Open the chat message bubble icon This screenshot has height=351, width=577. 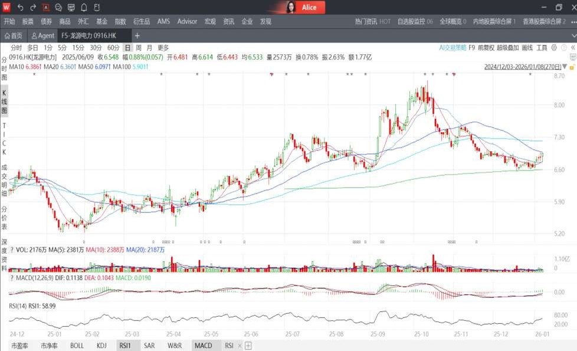pyautogui.click(x=58, y=8)
